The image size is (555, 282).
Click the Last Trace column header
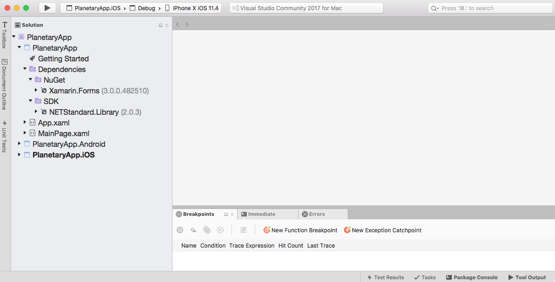tap(321, 246)
